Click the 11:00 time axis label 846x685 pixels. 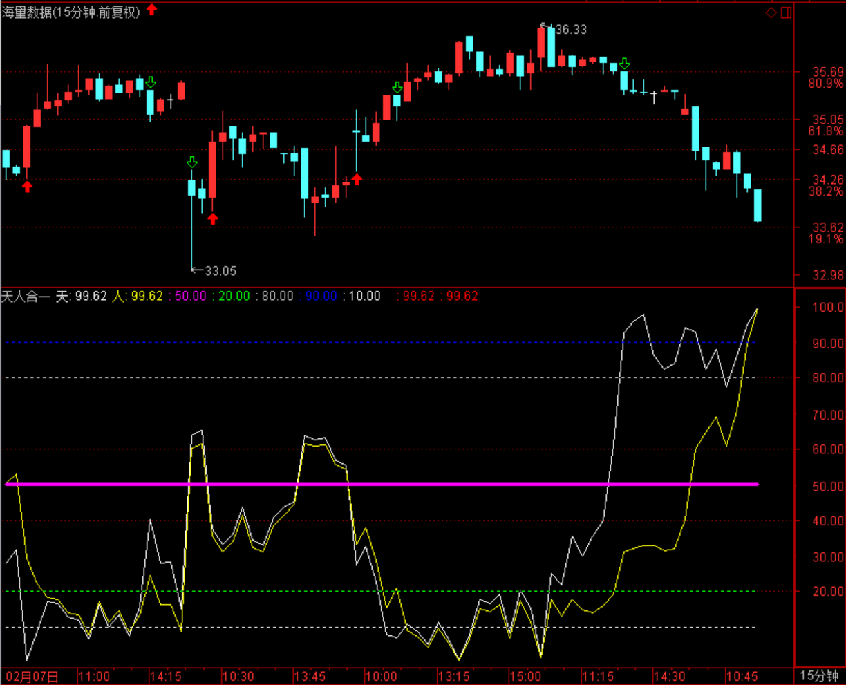[94, 676]
